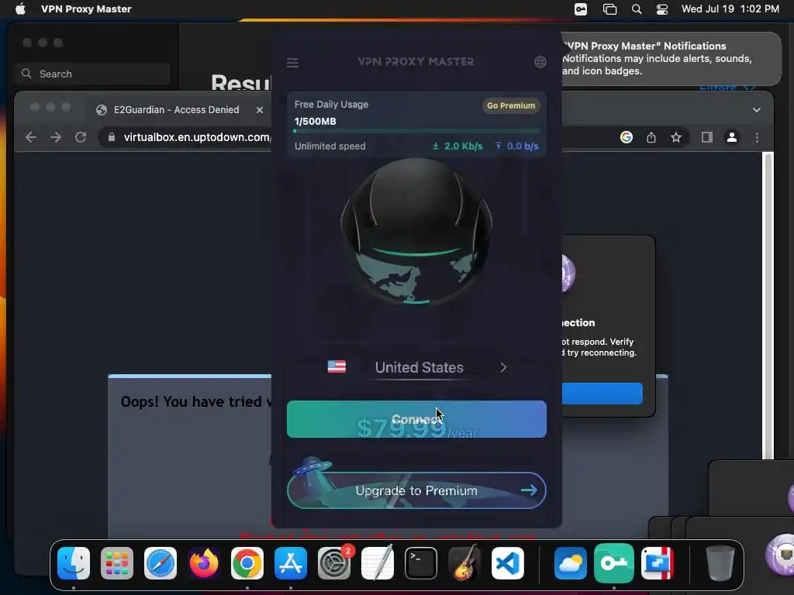Viewport: 794px width, 595px height.
Task: Click the Go Premium badge
Action: (x=511, y=105)
